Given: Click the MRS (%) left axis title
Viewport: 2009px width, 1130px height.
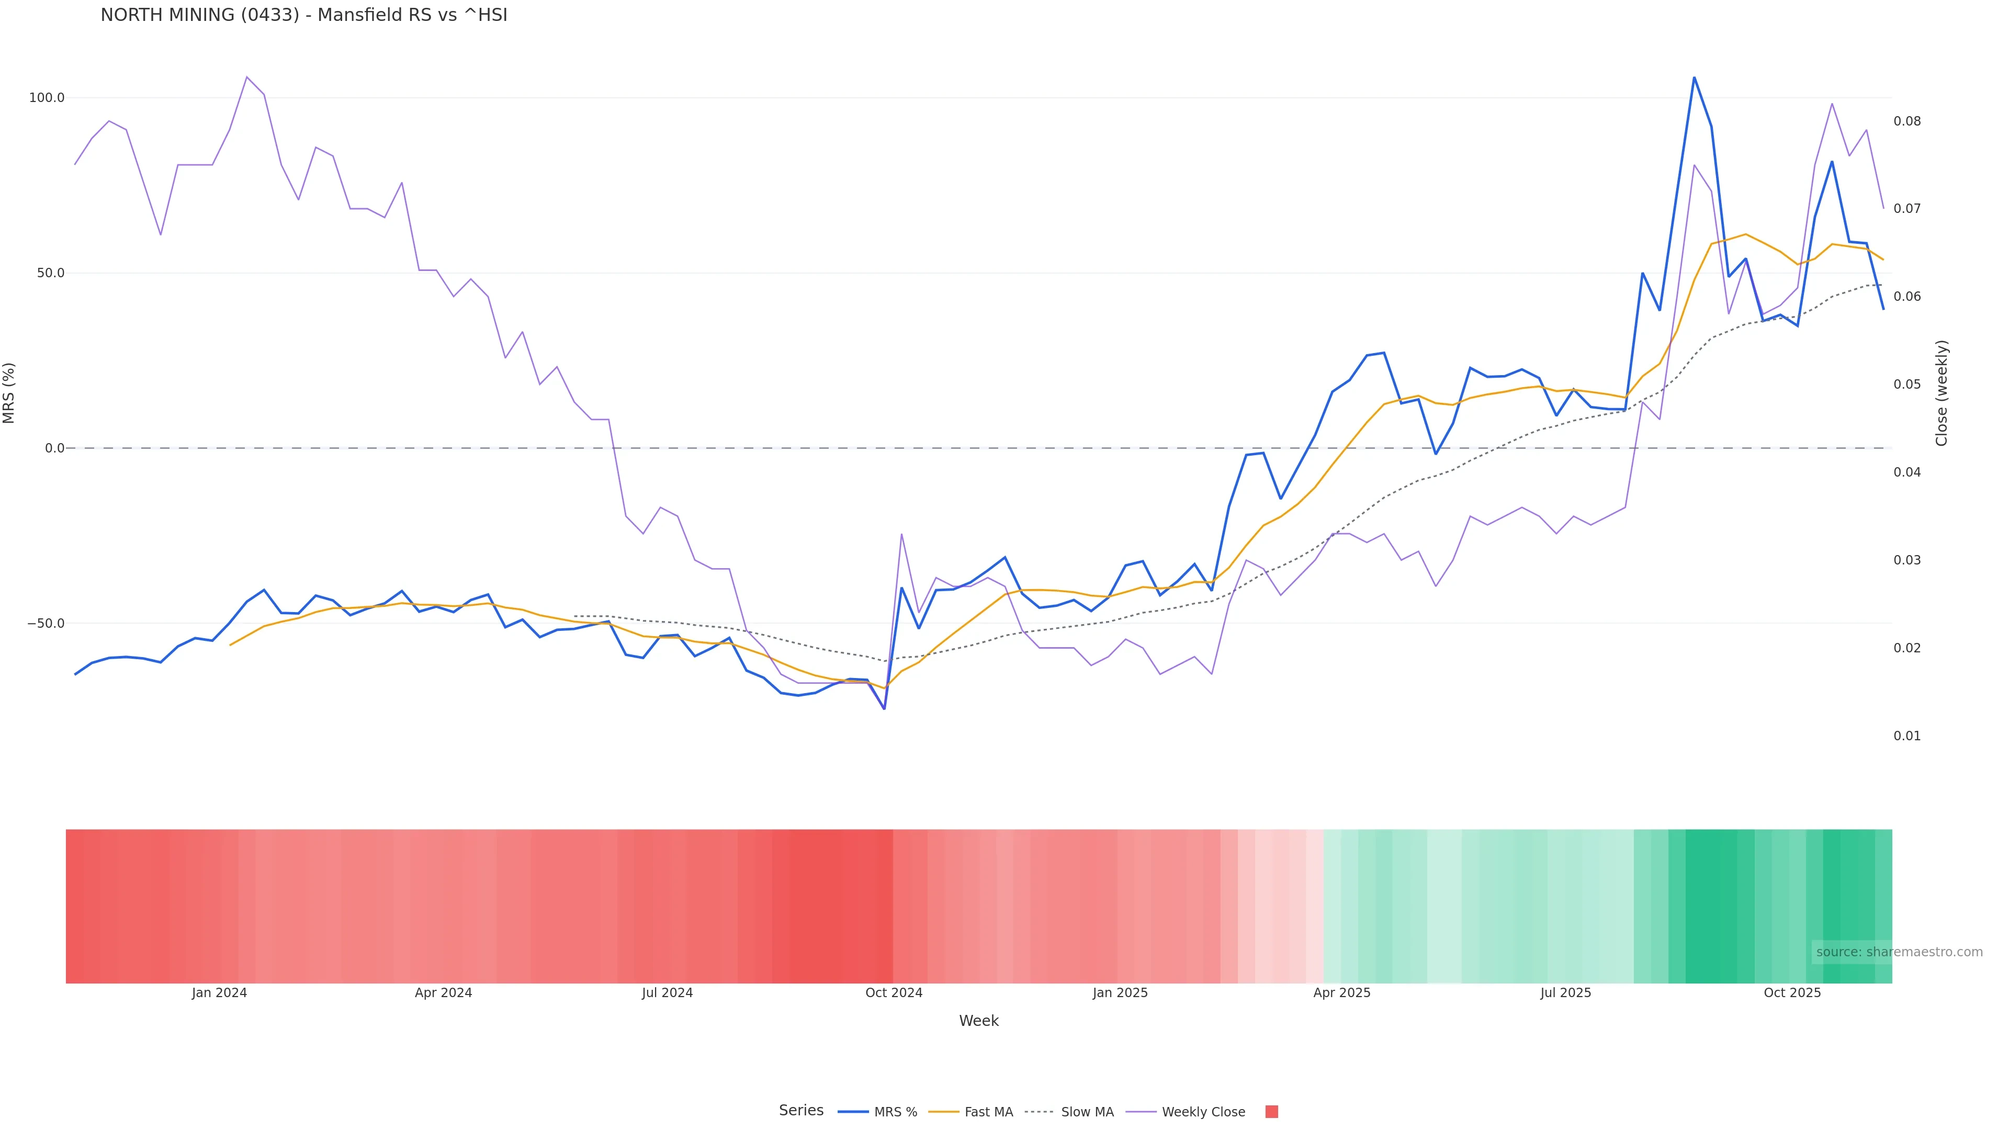Looking at the screenshot, I should click(x=9, y=393).
